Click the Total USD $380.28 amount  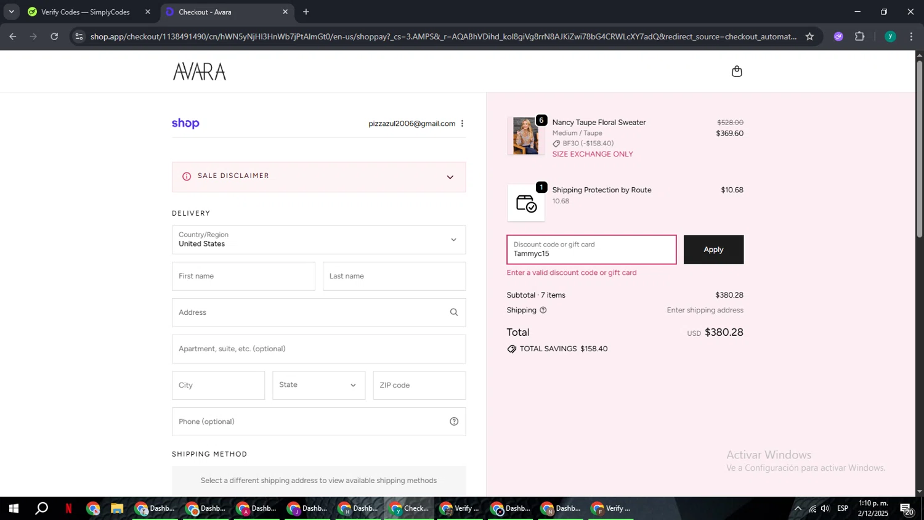(x=715, y=333)
